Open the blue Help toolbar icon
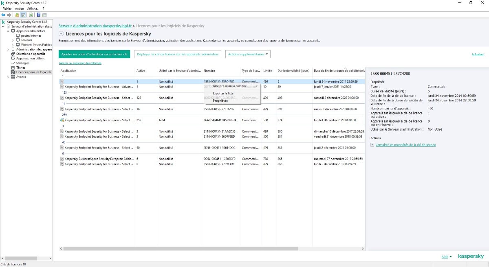 tap(38, 15)
